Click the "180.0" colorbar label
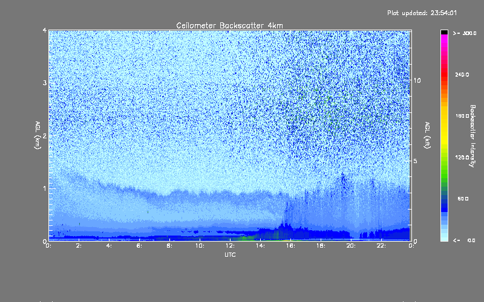484x302 pixels. [x=462, y=116]
